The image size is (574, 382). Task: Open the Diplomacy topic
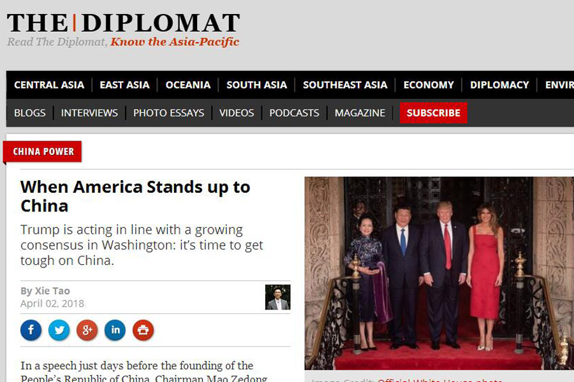tap(499, 85)
